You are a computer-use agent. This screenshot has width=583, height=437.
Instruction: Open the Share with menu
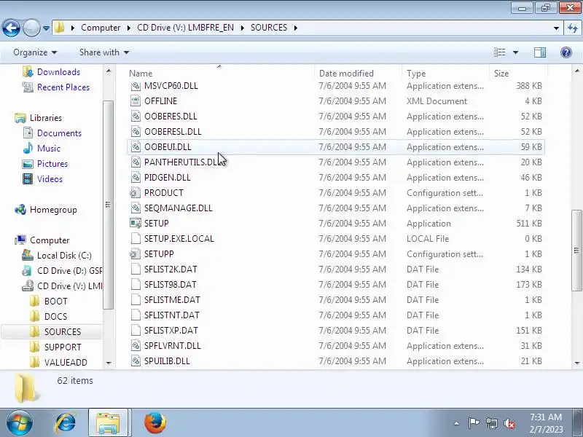104,52
